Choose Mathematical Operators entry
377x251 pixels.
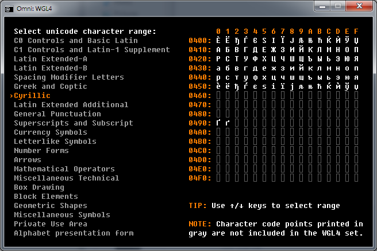point(64,169)
